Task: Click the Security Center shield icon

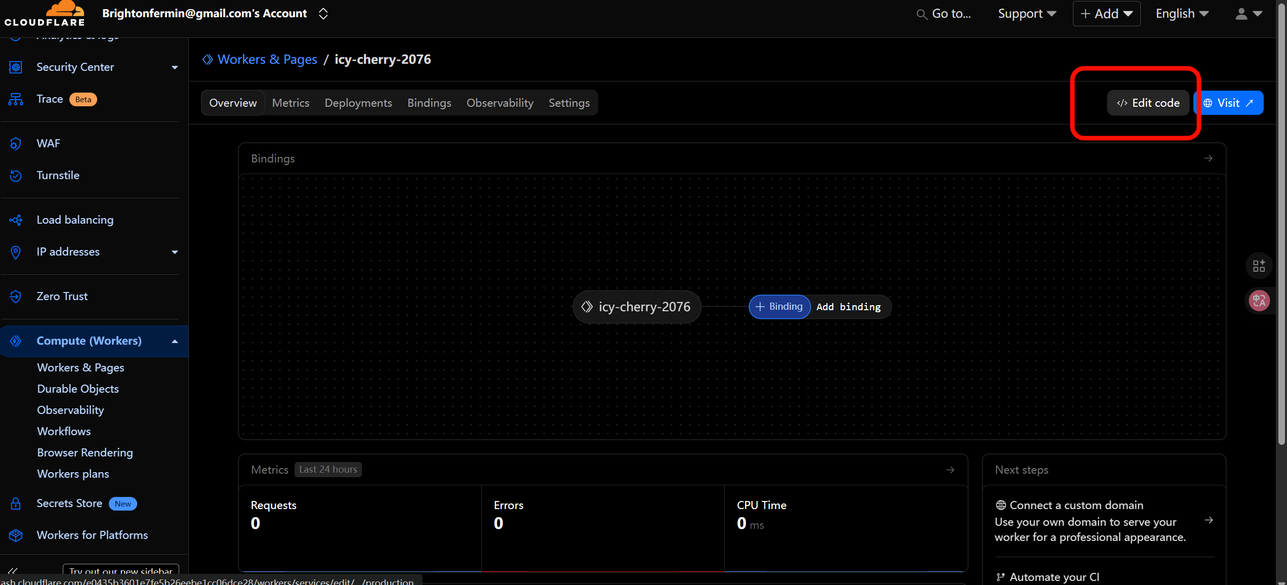Action: [x=16, y=67]
